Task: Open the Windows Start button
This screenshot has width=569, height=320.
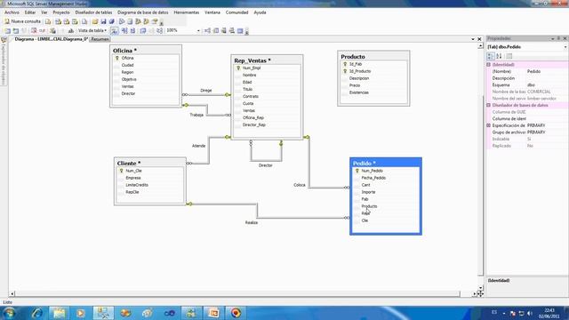Action: click(9, 313)
